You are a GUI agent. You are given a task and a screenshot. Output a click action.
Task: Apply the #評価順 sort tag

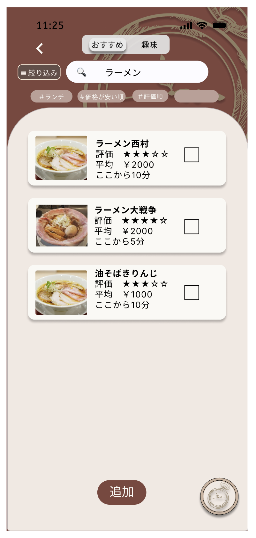(150, 96)
